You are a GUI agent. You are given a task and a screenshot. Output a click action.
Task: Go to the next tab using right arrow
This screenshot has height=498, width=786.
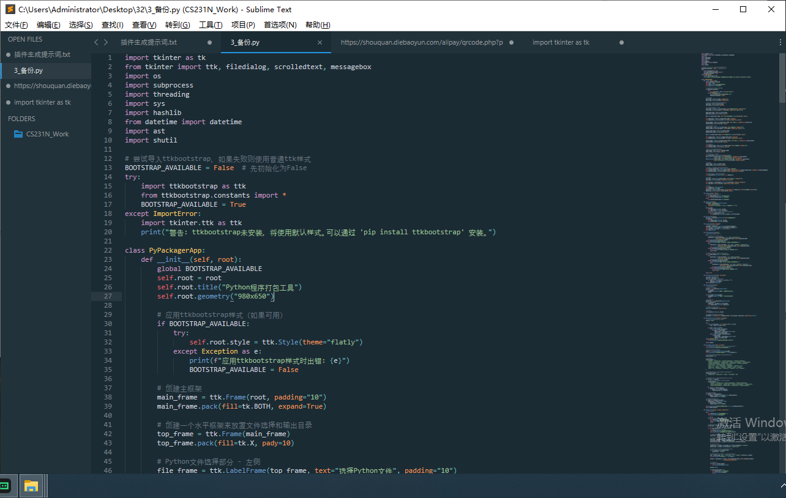coord(106,42)
